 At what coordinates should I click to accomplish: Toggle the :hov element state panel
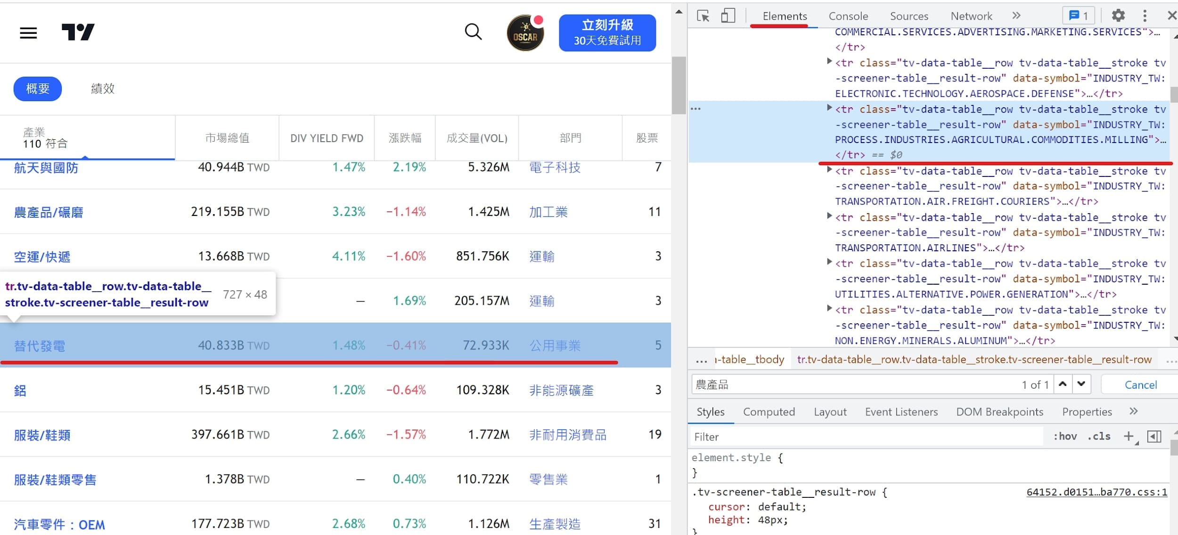[1065, 436]
